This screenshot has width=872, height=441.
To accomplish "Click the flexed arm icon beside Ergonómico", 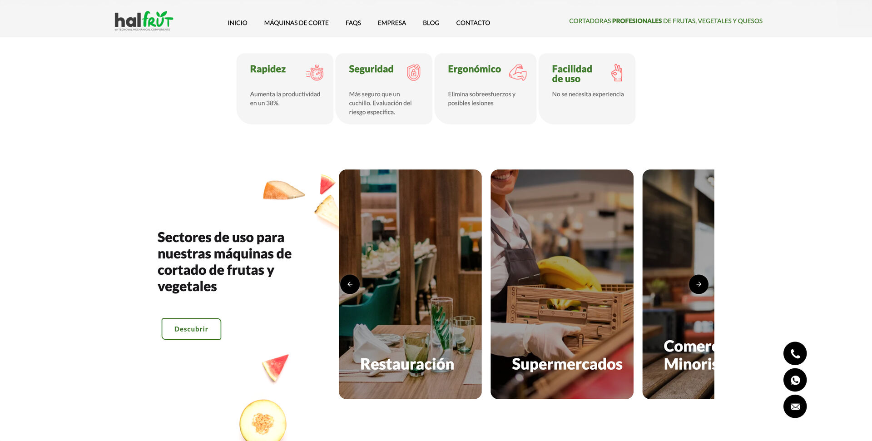I will [x=518, y=73].
